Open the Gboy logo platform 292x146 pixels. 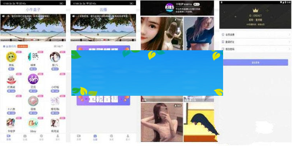tap(33, 123)
